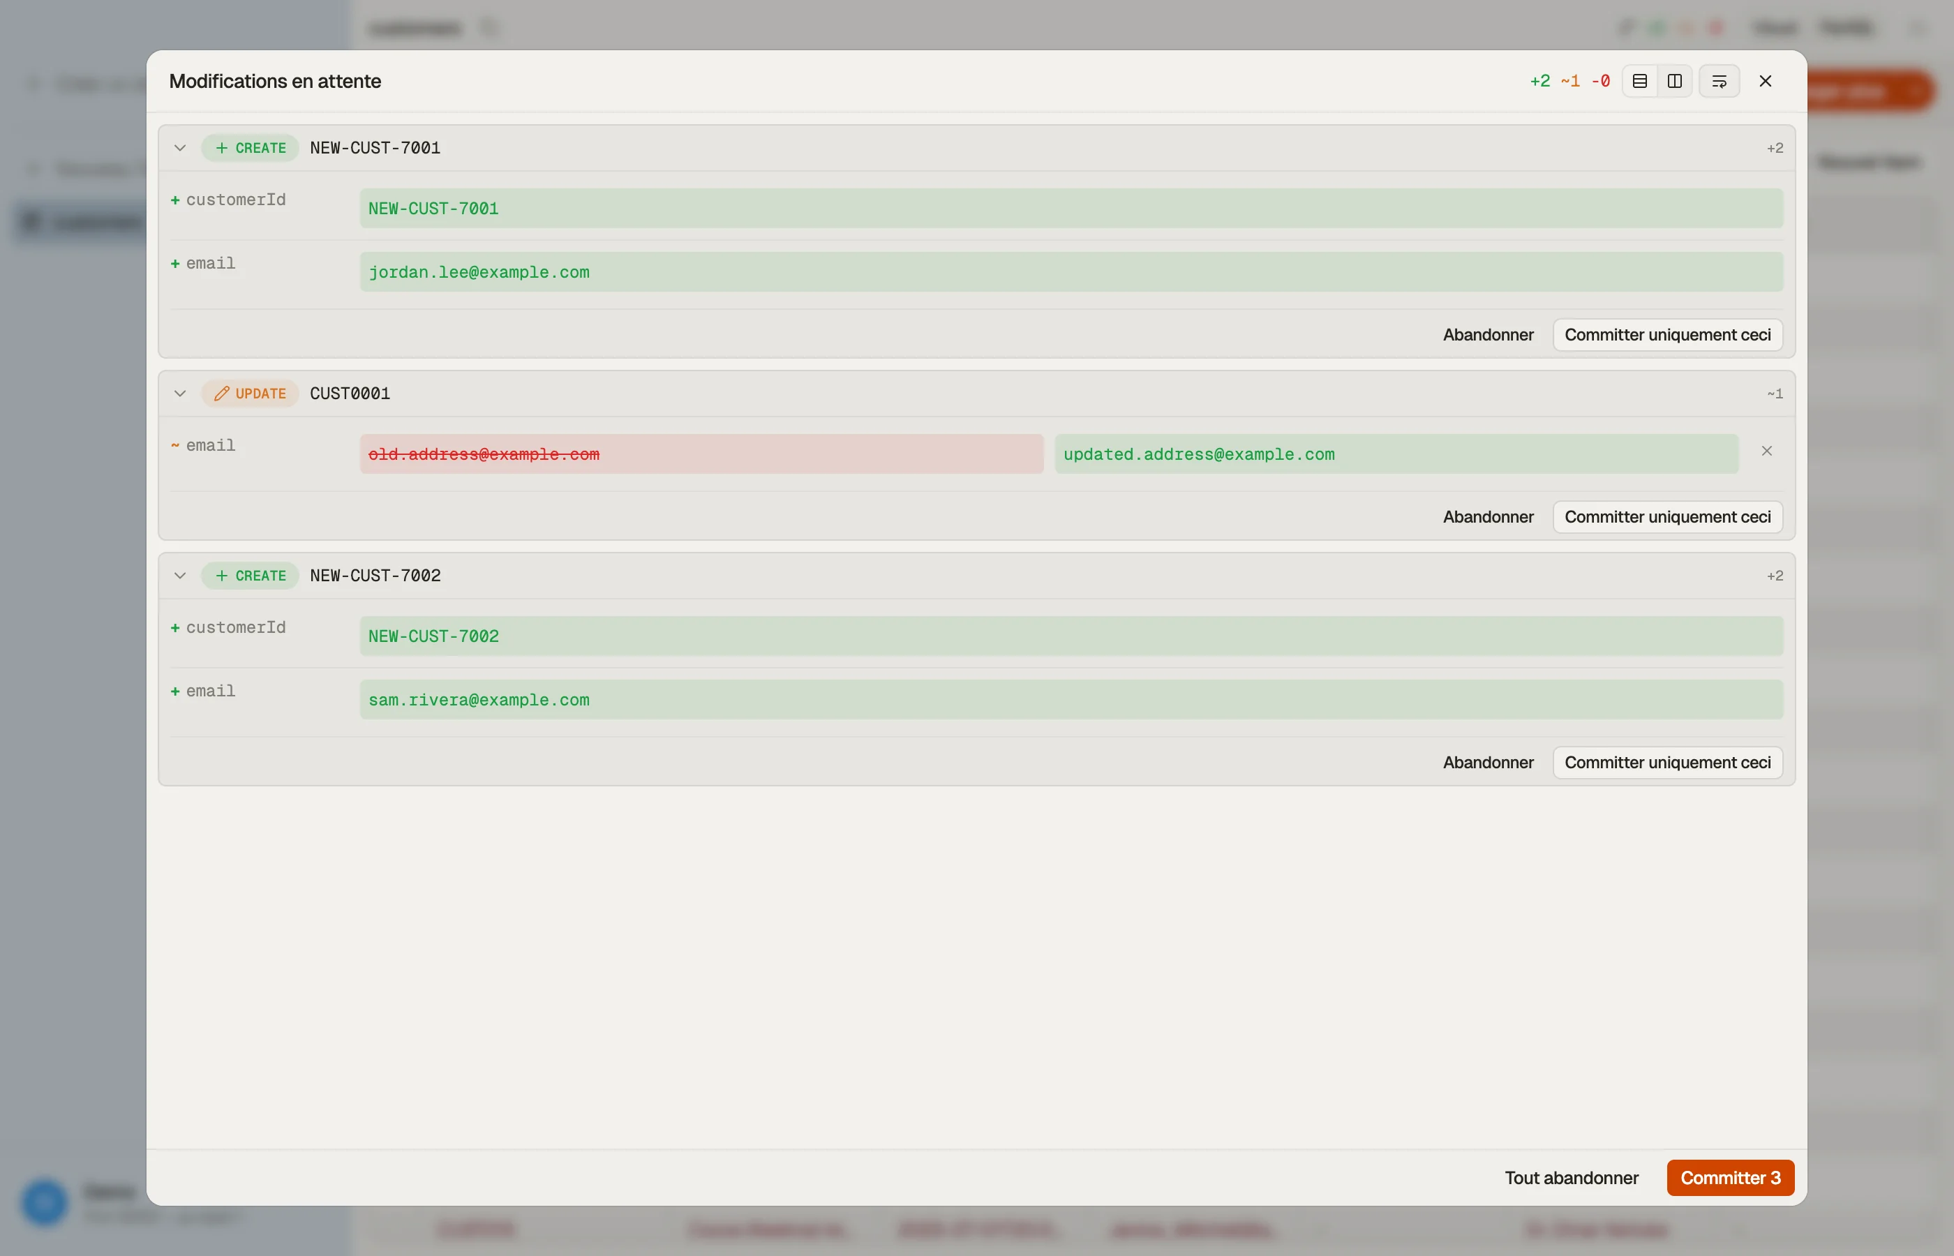Click the CREATE badge for NEW-CUST-7001

click(x=251, y=148)
